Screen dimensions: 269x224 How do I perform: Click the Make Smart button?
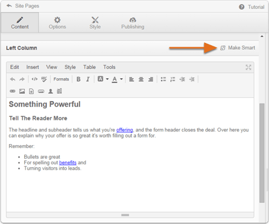pyautogui.click(x=238, y=48)
